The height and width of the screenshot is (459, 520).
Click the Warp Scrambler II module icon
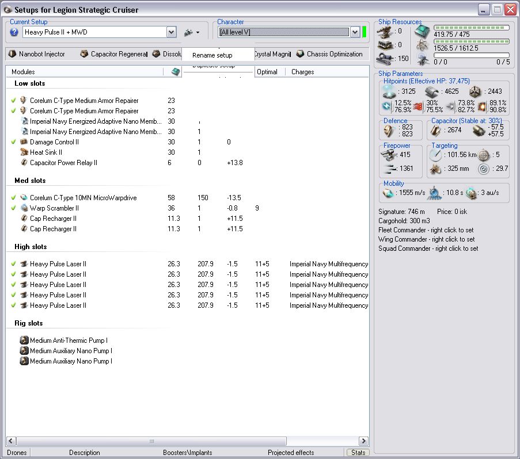tap(24, 208)
